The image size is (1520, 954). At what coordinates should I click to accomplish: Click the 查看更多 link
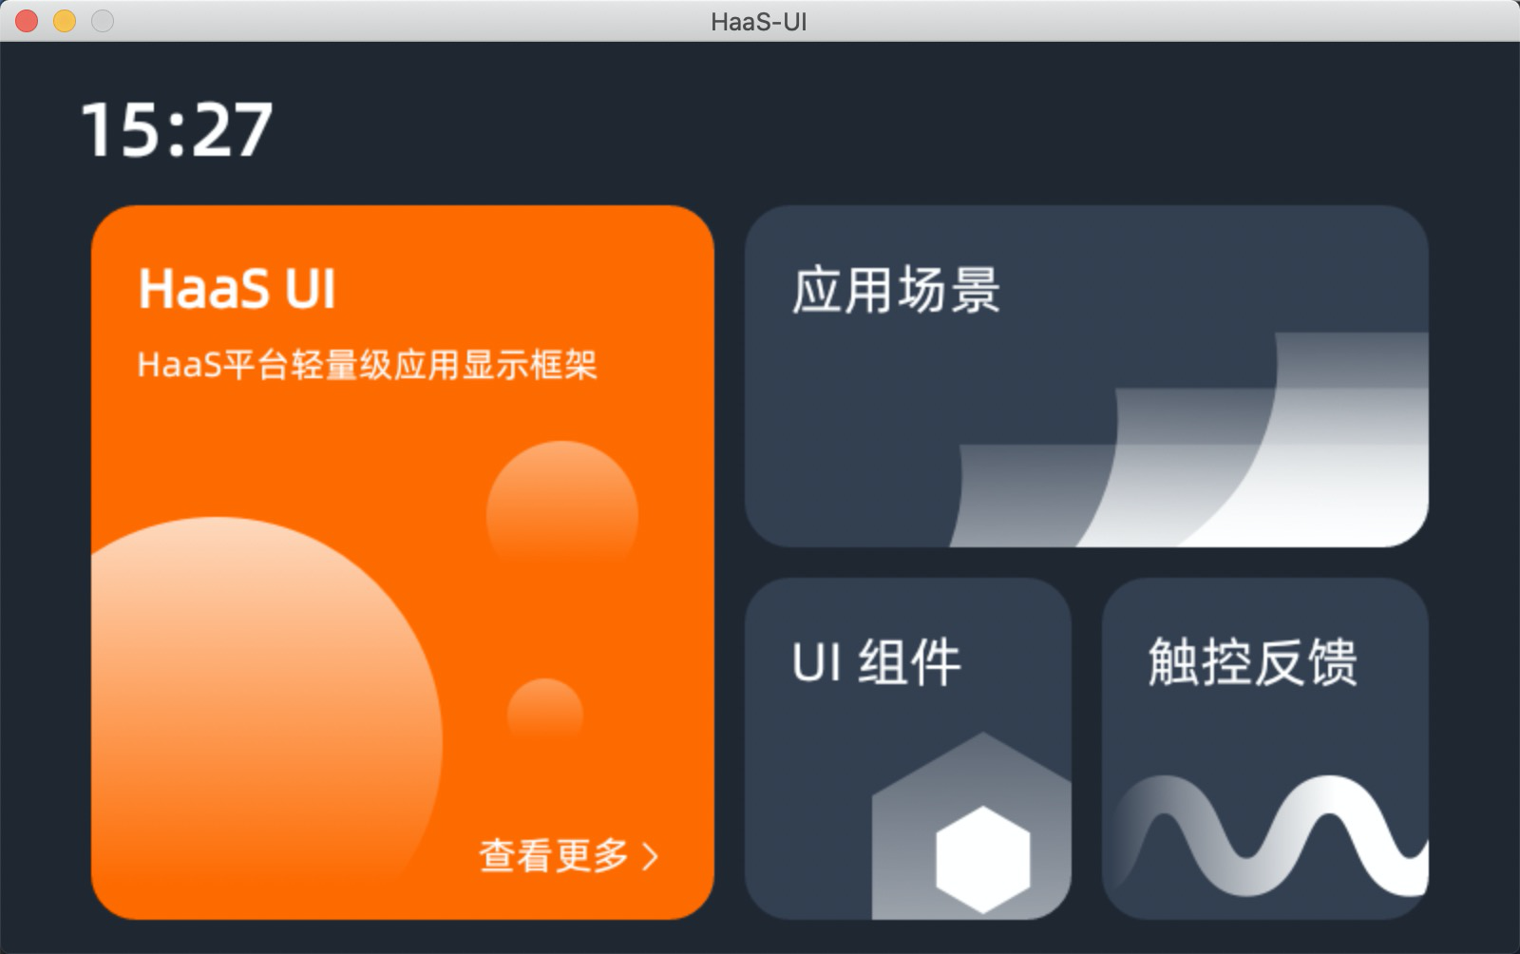click(553, 855)
